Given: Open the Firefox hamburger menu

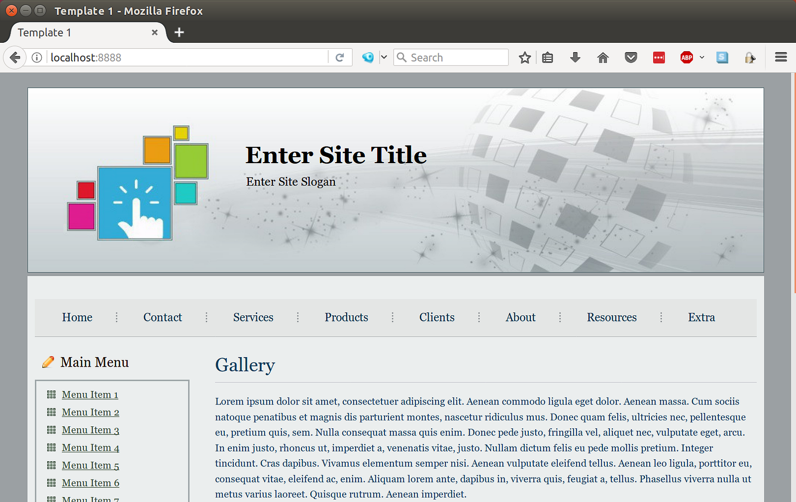Looking at the screenshot, I should [781, 57].
